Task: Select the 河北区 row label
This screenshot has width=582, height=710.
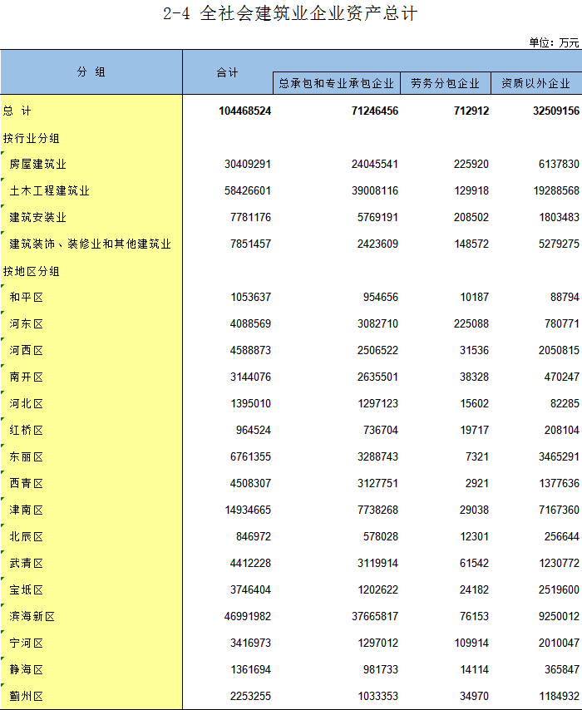Action: click(27, 403)
